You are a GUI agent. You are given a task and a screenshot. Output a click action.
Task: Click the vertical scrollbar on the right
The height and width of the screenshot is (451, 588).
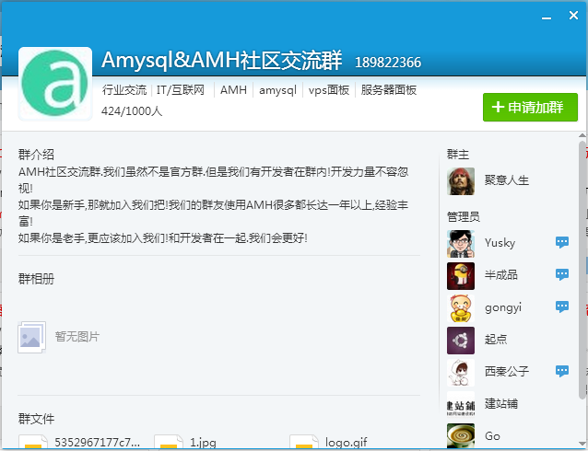click(x=582, y=276)
